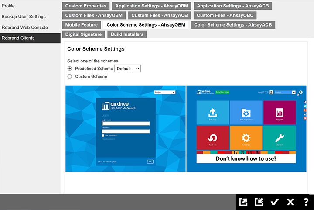Click the import icon in bottom toolbar
The width and height of the screenshot is (314, 210).
point(259,202)
